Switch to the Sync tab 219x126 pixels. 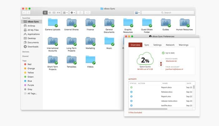click(x=146, y=45)
